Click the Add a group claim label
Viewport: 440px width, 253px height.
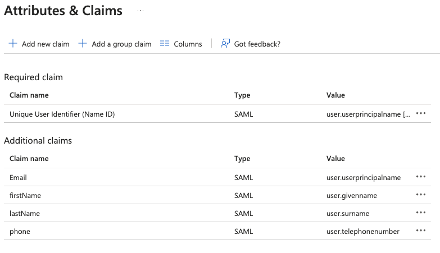[121, 44]
